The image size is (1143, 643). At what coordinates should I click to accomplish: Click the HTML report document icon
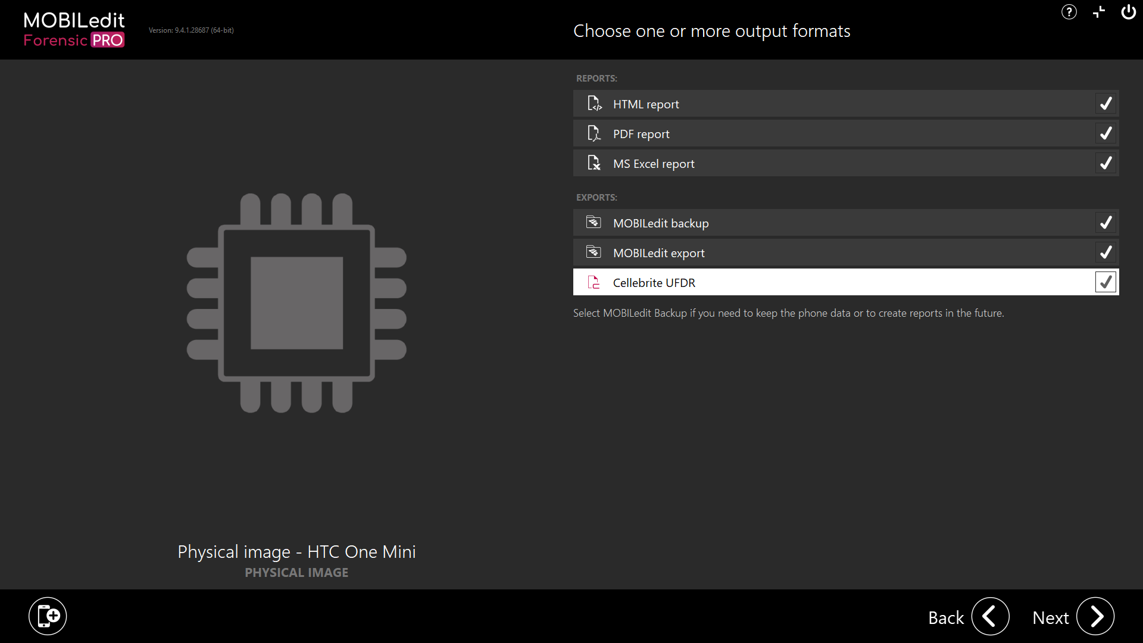(595, 103)
